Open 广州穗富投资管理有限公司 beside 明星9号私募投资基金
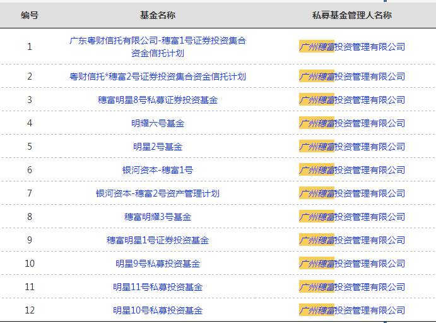The image size is (436, 323). point(352,264)
